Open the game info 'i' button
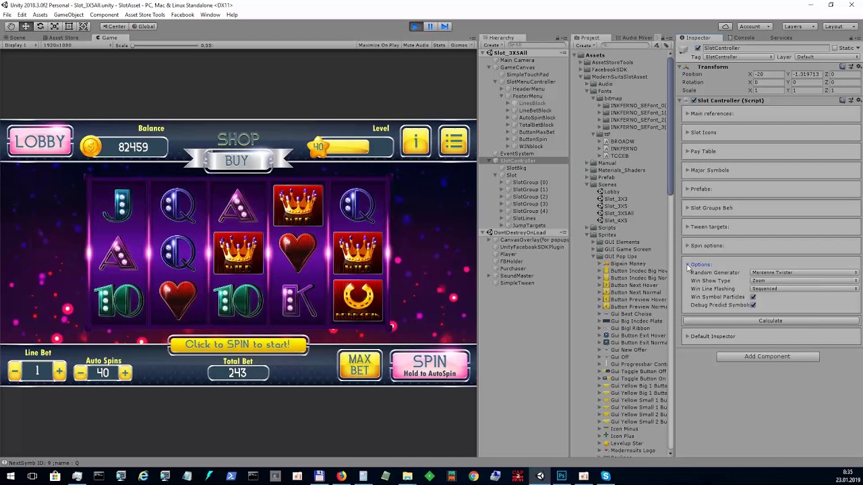863x485 pixels. 415,141
